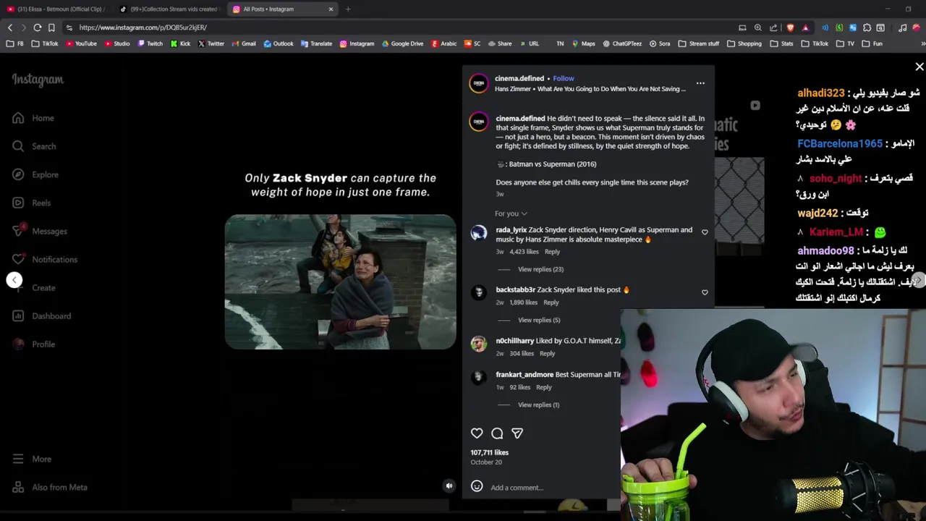Viewport: 926px width, 521px height.
Task: Like backstabb3r's comment
Action: coord(705,292)
